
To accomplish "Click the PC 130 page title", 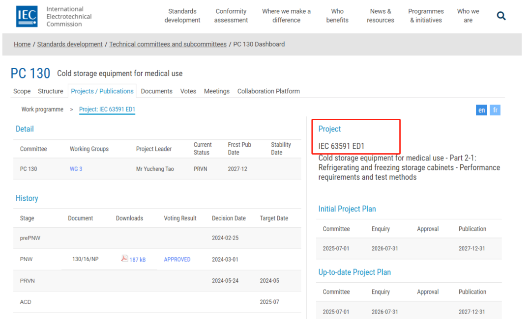I will (30, 73).
